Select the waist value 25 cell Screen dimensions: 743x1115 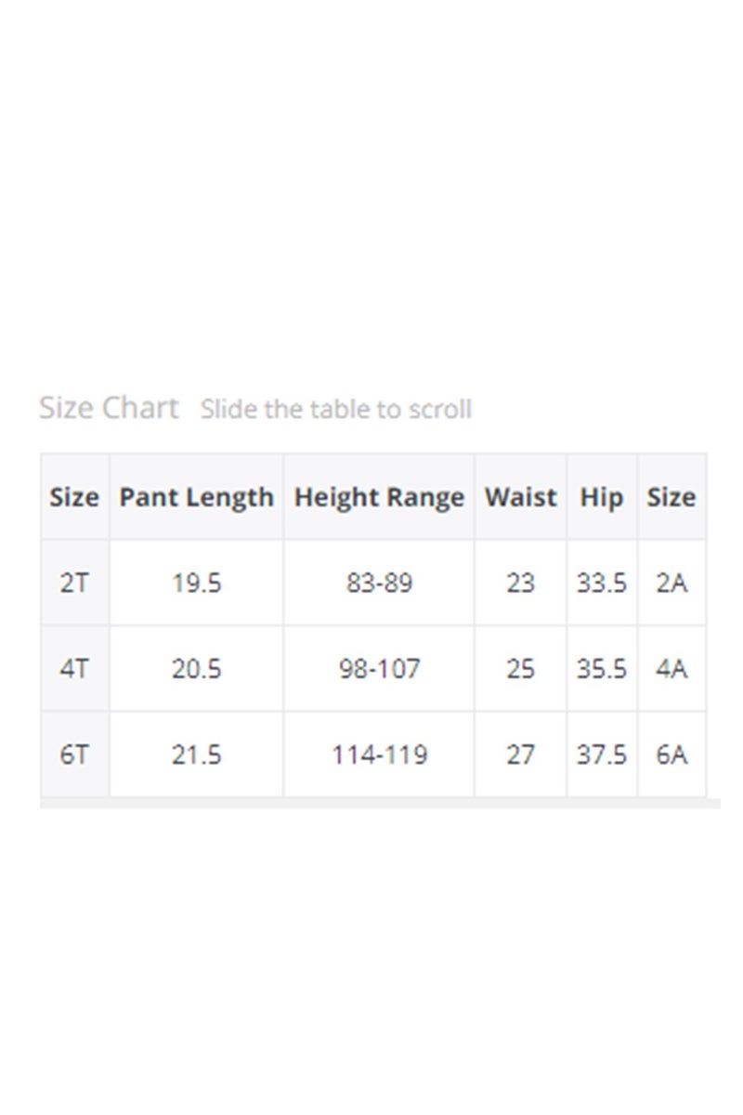pos(520,669)
